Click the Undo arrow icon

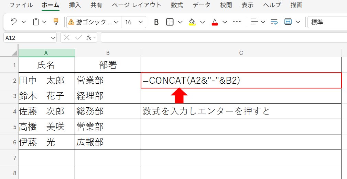[14, 22]
